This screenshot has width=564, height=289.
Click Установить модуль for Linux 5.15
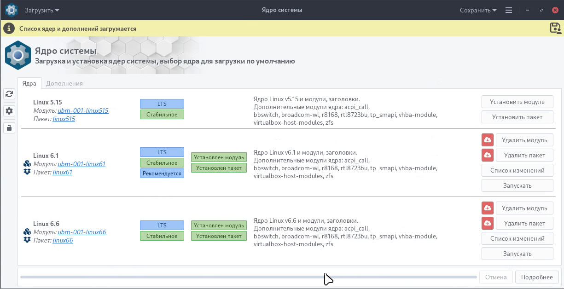pyautogui.click(x=517, y=102)
